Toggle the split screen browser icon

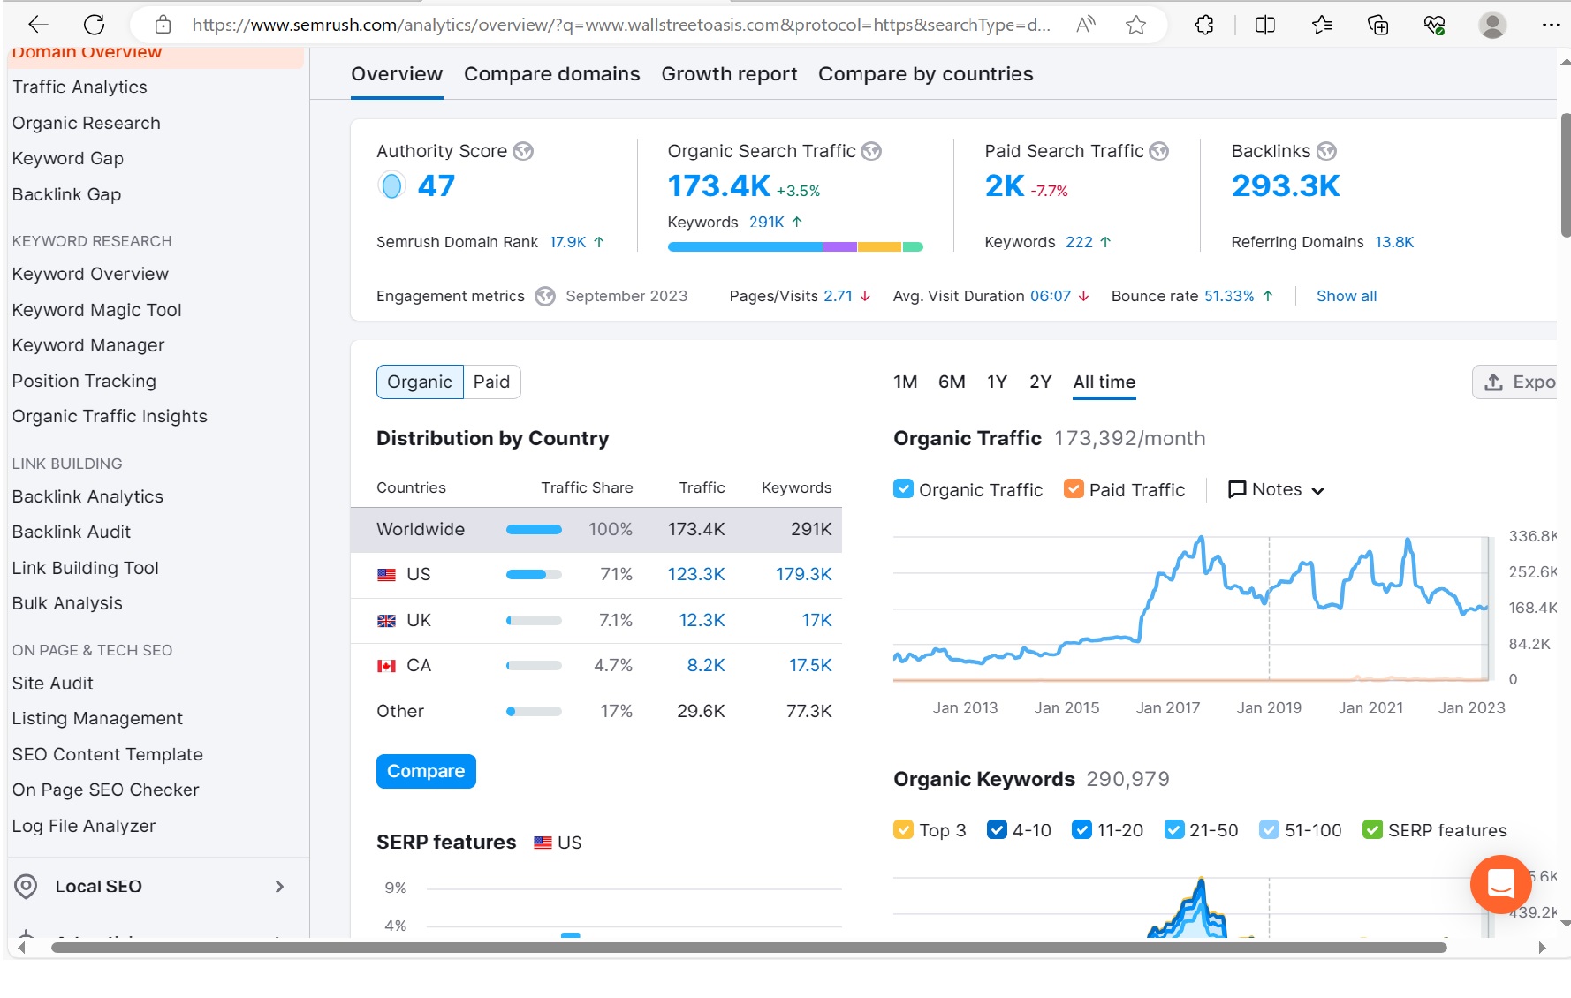pos(1264,25)
